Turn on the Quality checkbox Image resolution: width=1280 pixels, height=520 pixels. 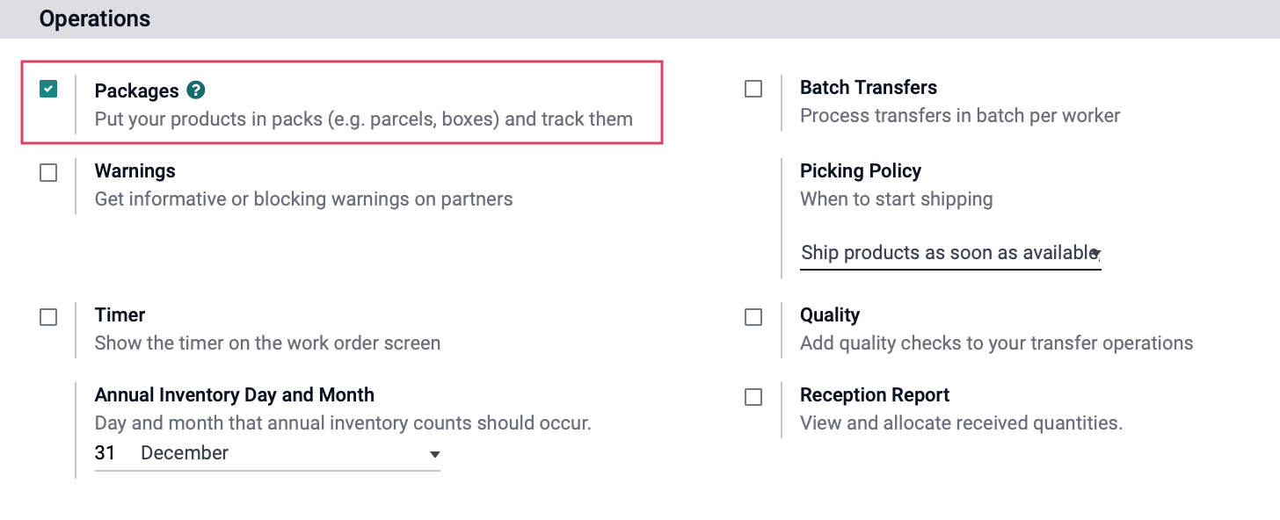click(x=753, y=317)
